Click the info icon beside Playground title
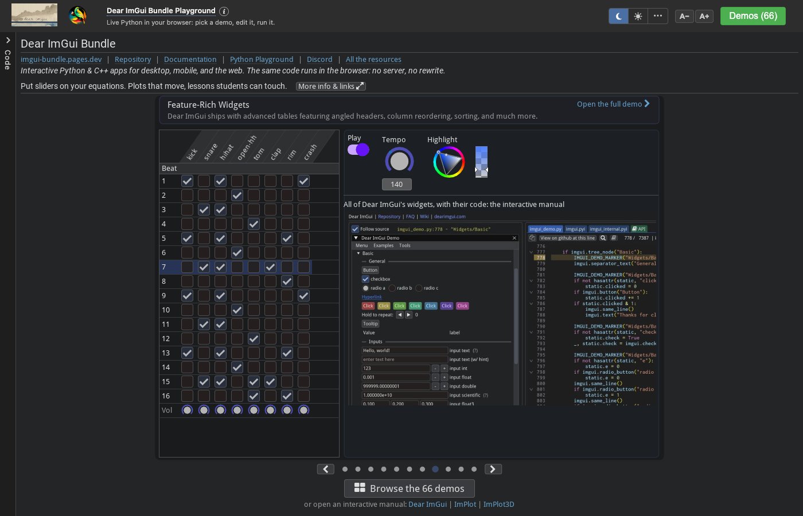Screen dimensions: 803x516 pyautogui.click(x=224, y=11)
